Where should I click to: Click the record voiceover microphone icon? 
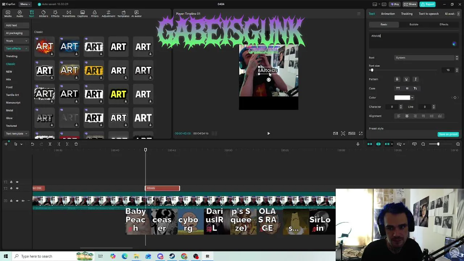(358, 144)
